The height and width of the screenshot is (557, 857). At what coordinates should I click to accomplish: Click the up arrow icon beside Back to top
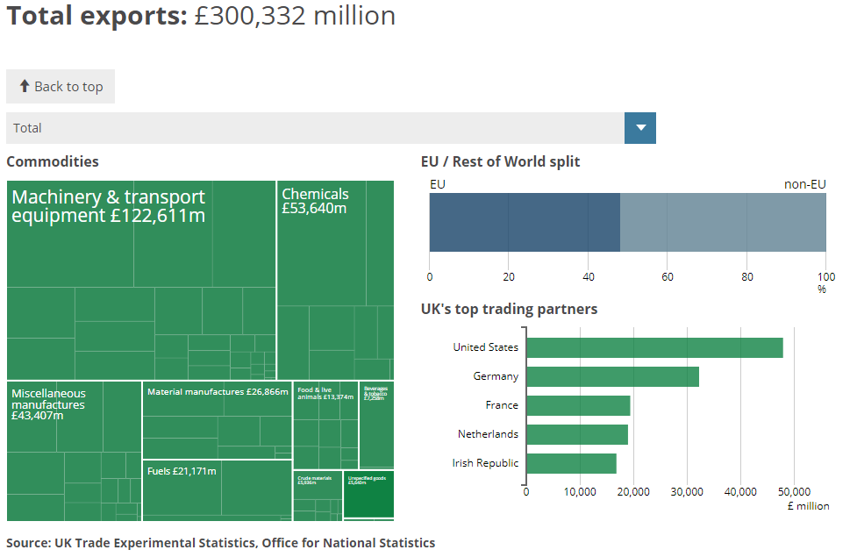[25, 86]
